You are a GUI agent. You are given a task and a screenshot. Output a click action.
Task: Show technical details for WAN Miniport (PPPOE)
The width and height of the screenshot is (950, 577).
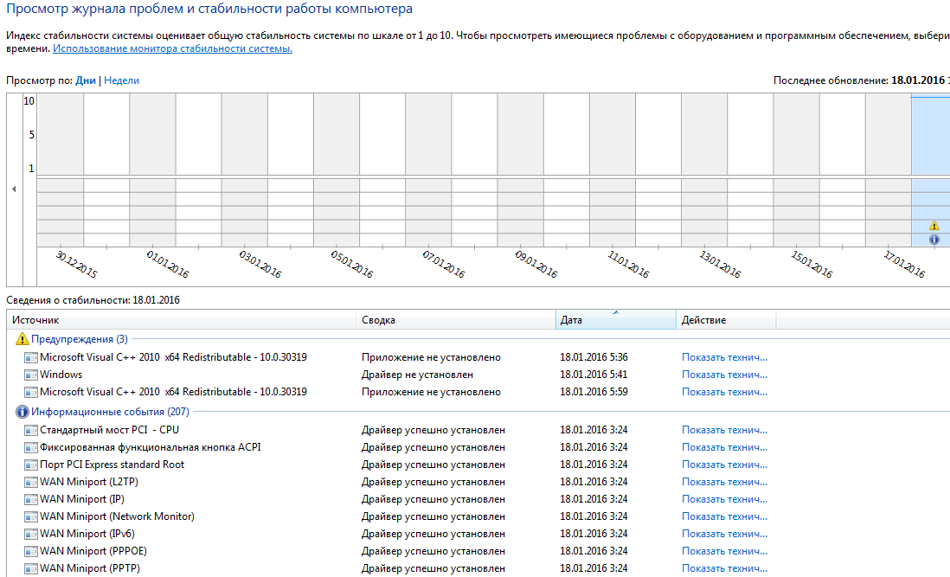coord(724,551)
